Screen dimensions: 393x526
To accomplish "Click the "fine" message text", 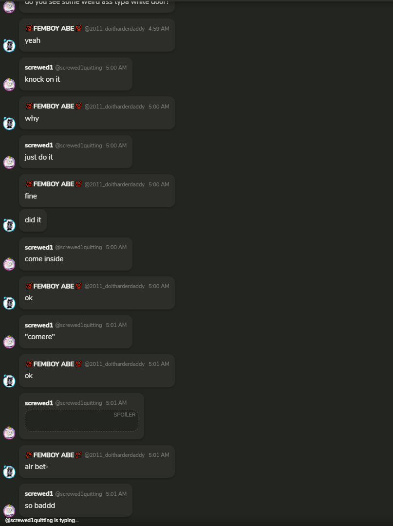I will [31, 196].
